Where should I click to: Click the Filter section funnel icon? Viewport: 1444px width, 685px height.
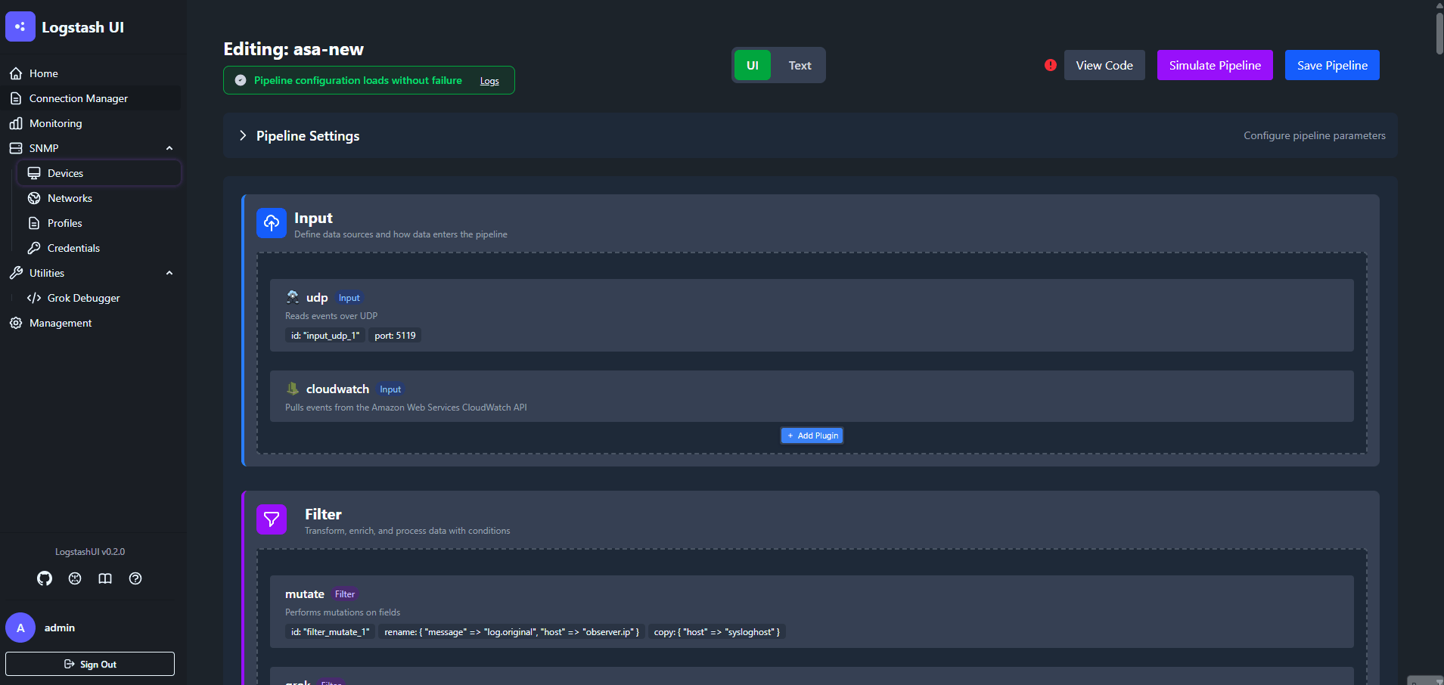[x=272, y=519]
